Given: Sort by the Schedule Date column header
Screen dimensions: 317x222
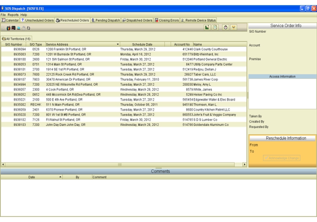Looking at the screenshot, I should (142, 44).
